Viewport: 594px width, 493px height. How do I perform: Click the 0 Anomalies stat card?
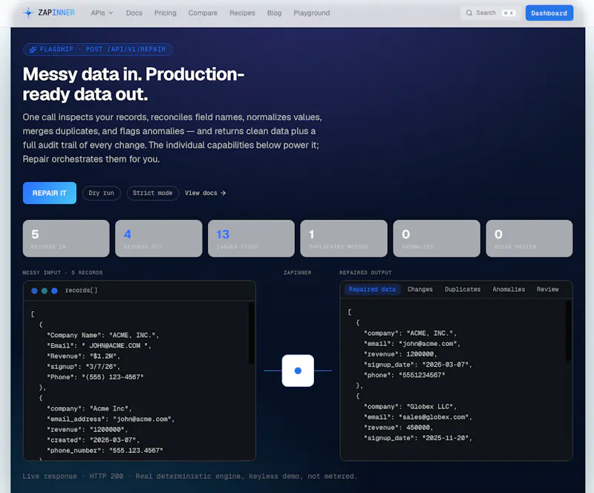[x=437, y=238]
